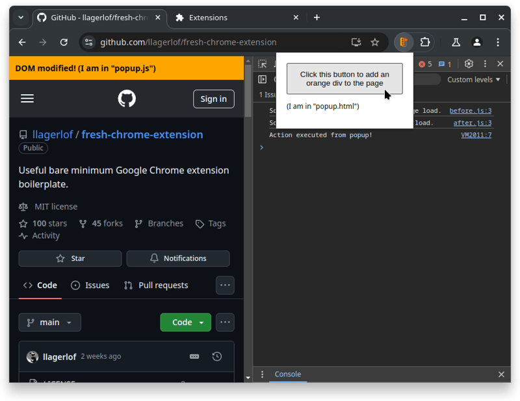Toggle DevTools inspect element picker
Screen dimensions: 520x401
click(x=263, y=64)
